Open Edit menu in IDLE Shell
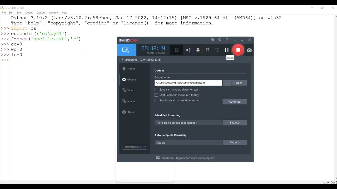This screenshot has width=337, height=189. point(11,13)
